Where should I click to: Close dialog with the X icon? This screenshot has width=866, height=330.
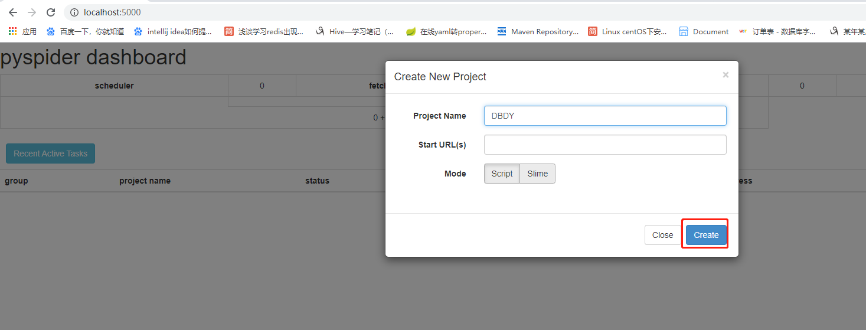click(726, 75)
